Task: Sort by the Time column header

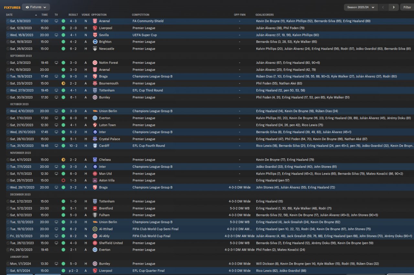Action: click(45, 15)
